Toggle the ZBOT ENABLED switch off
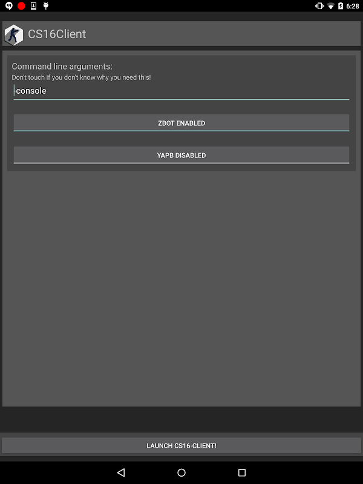 [x=181, y=123]
